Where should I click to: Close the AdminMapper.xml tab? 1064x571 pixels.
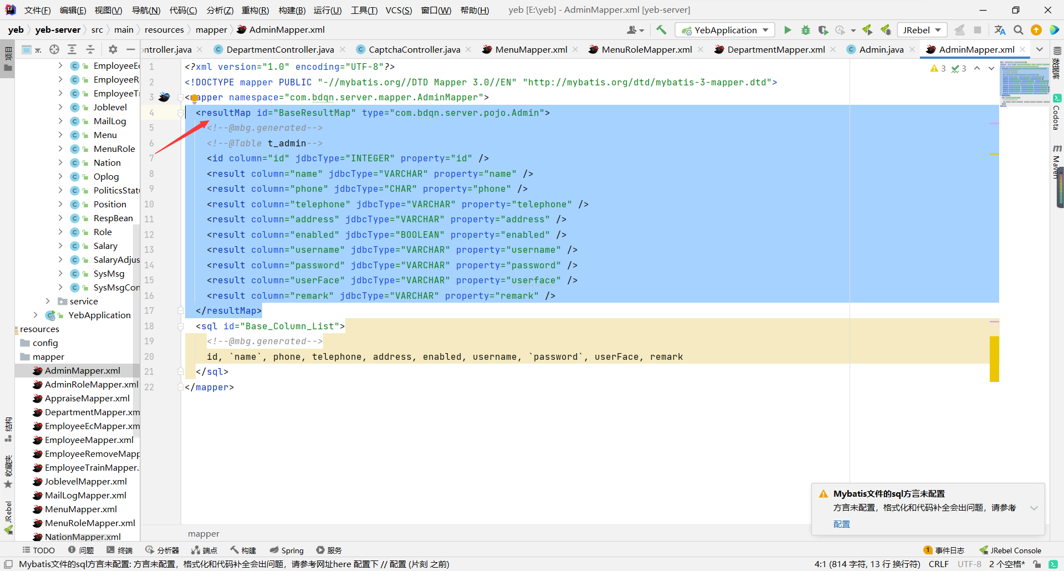[1023, 49]
